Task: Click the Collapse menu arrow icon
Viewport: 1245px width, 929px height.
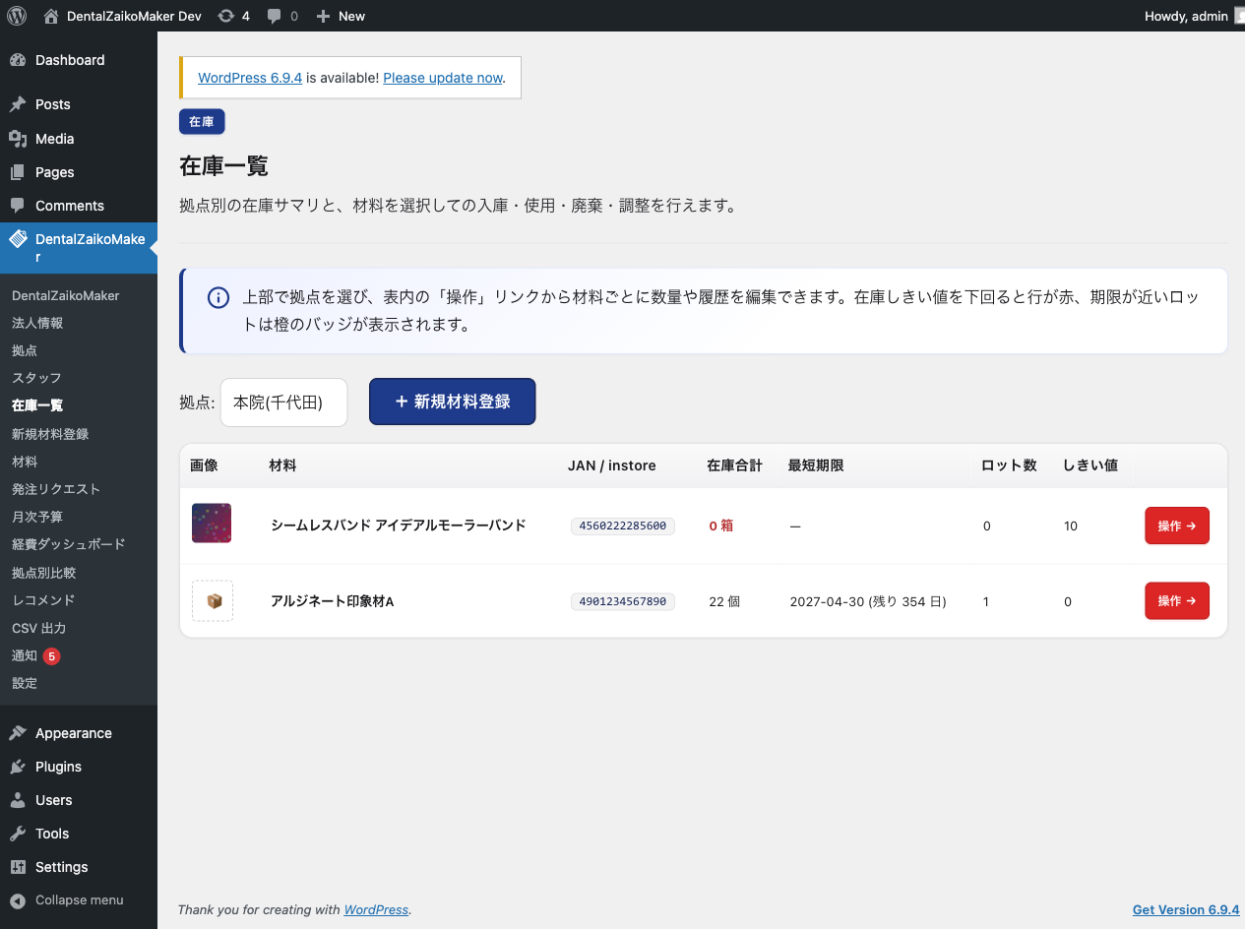Action: 18,899
